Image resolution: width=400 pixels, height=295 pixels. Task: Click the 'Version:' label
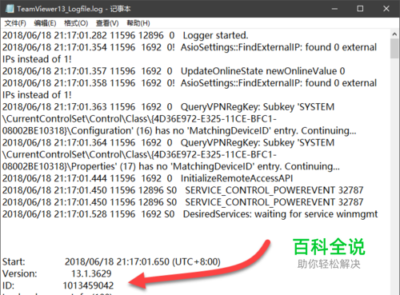pyautogui.click(x=20, y=273)
